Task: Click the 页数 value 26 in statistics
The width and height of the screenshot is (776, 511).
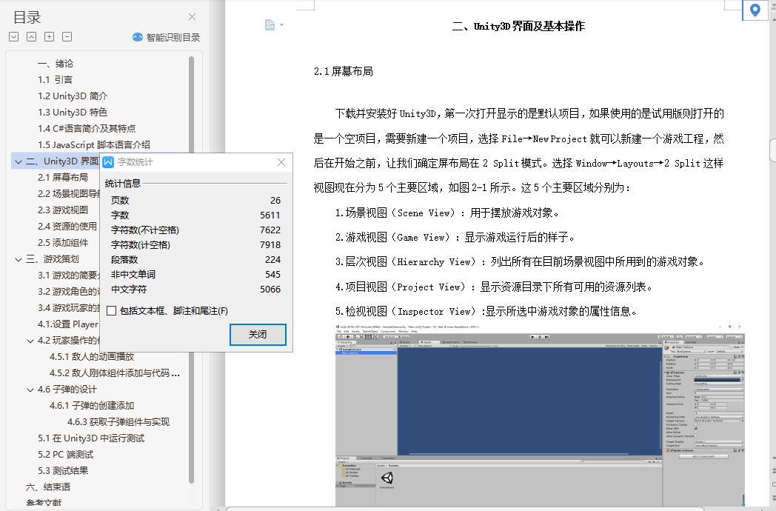Action: 275,201
